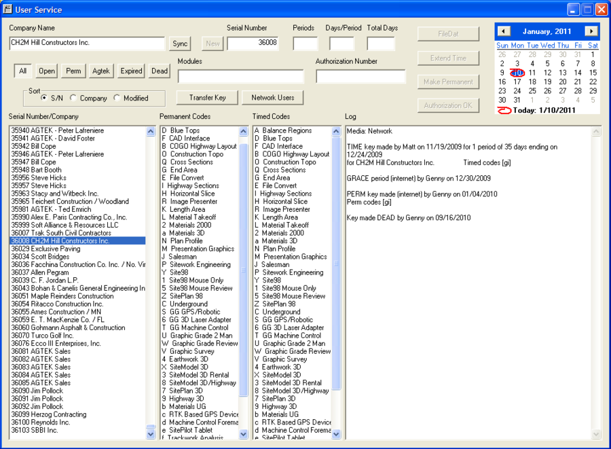Click the next month arrow on the calendar

click(591, 31)
